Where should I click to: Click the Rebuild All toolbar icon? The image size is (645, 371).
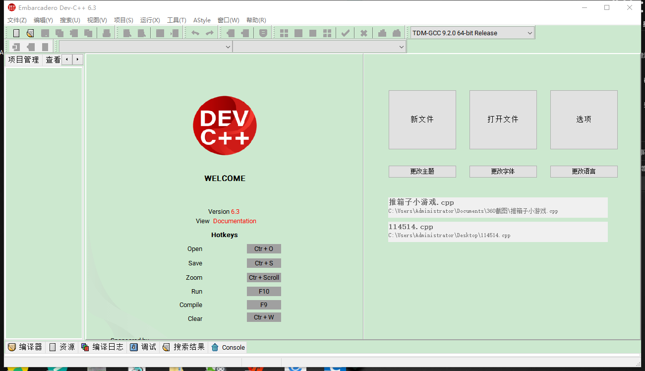(x=327, y=33)
